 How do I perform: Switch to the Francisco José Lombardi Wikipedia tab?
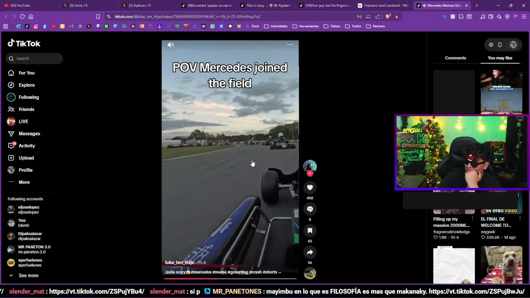click(383, 5)
